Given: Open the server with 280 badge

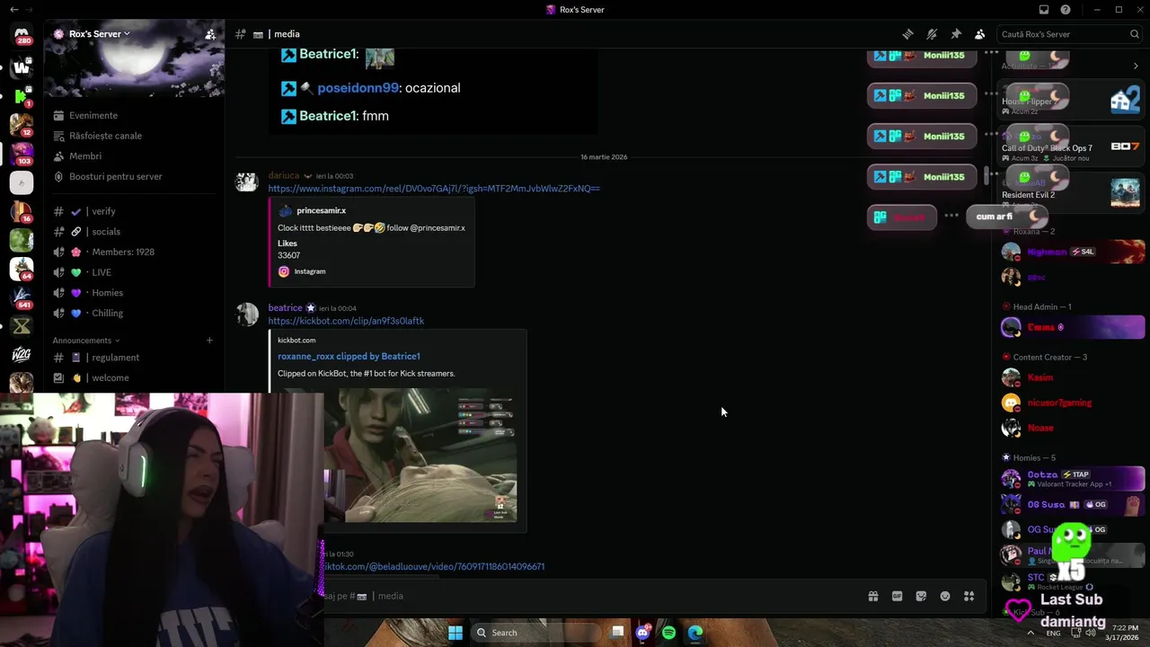Looking at the screenshot, I should (x=22, y=33).
